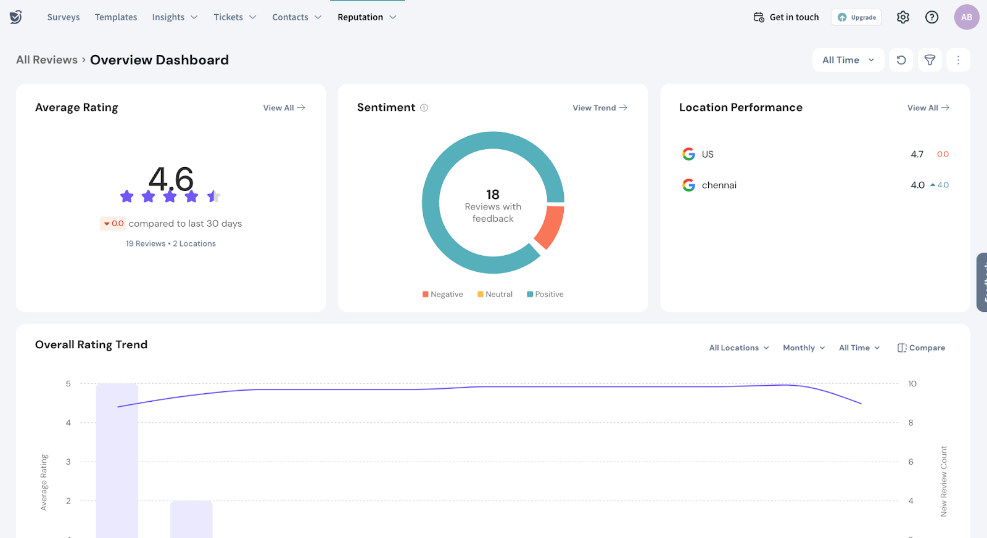The image size is (987, 538).
Task: Toggle the Neutral legend item
Action: pos(495,295)
